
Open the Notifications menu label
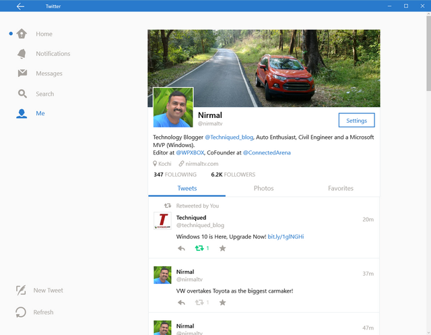click(x=53, y=54)
